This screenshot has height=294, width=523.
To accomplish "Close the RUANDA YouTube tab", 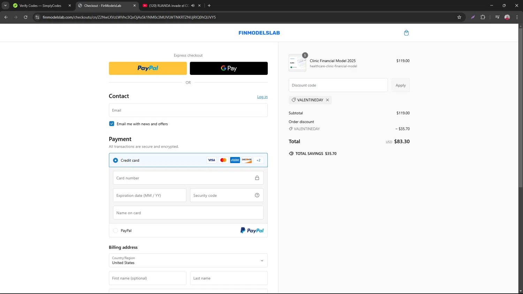I will point(199,6).
